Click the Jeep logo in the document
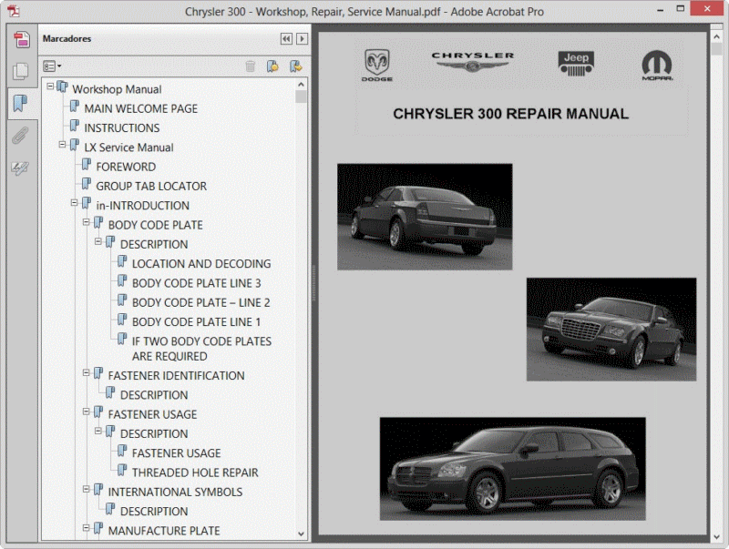 [x=576, y=64]
